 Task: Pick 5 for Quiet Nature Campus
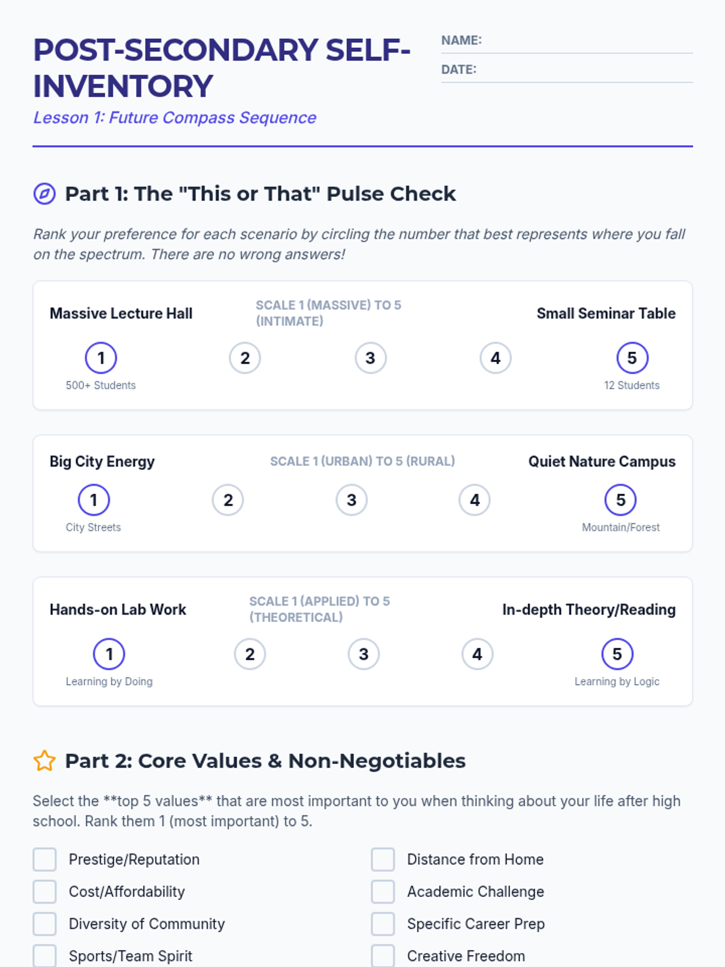[x=620, y=500]
